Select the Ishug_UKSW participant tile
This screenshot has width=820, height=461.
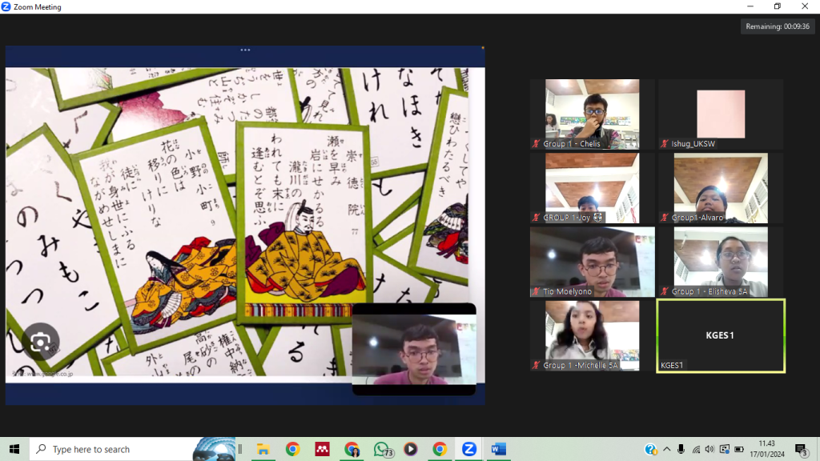point(720,114)
